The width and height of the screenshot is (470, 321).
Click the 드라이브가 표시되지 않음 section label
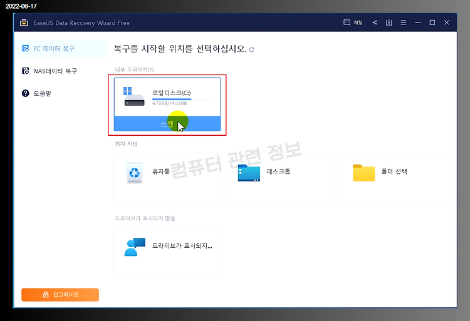[x=145, y=218]
